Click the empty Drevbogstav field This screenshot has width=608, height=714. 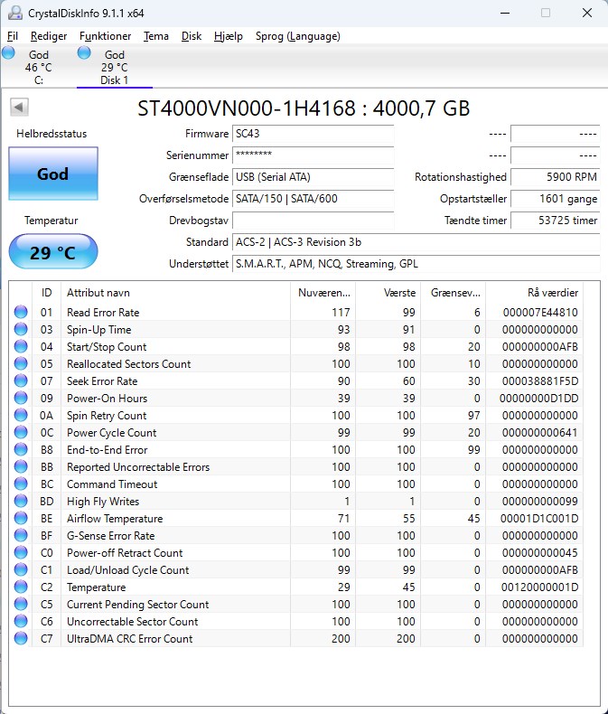pyautogui.click(x=313, y=221)
